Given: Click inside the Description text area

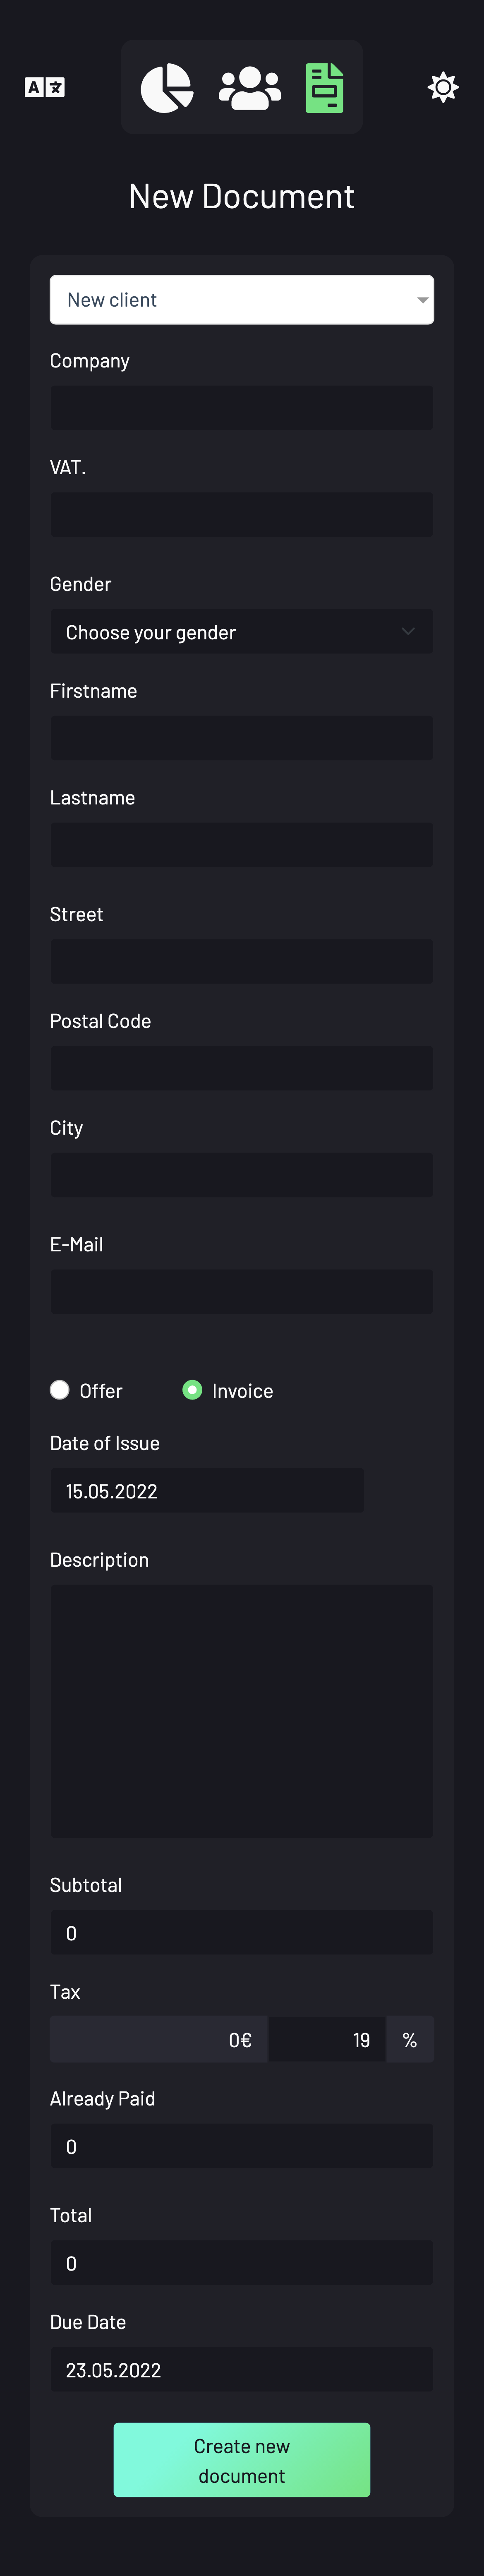Looking at the screenshot, I should [242, 1711].
